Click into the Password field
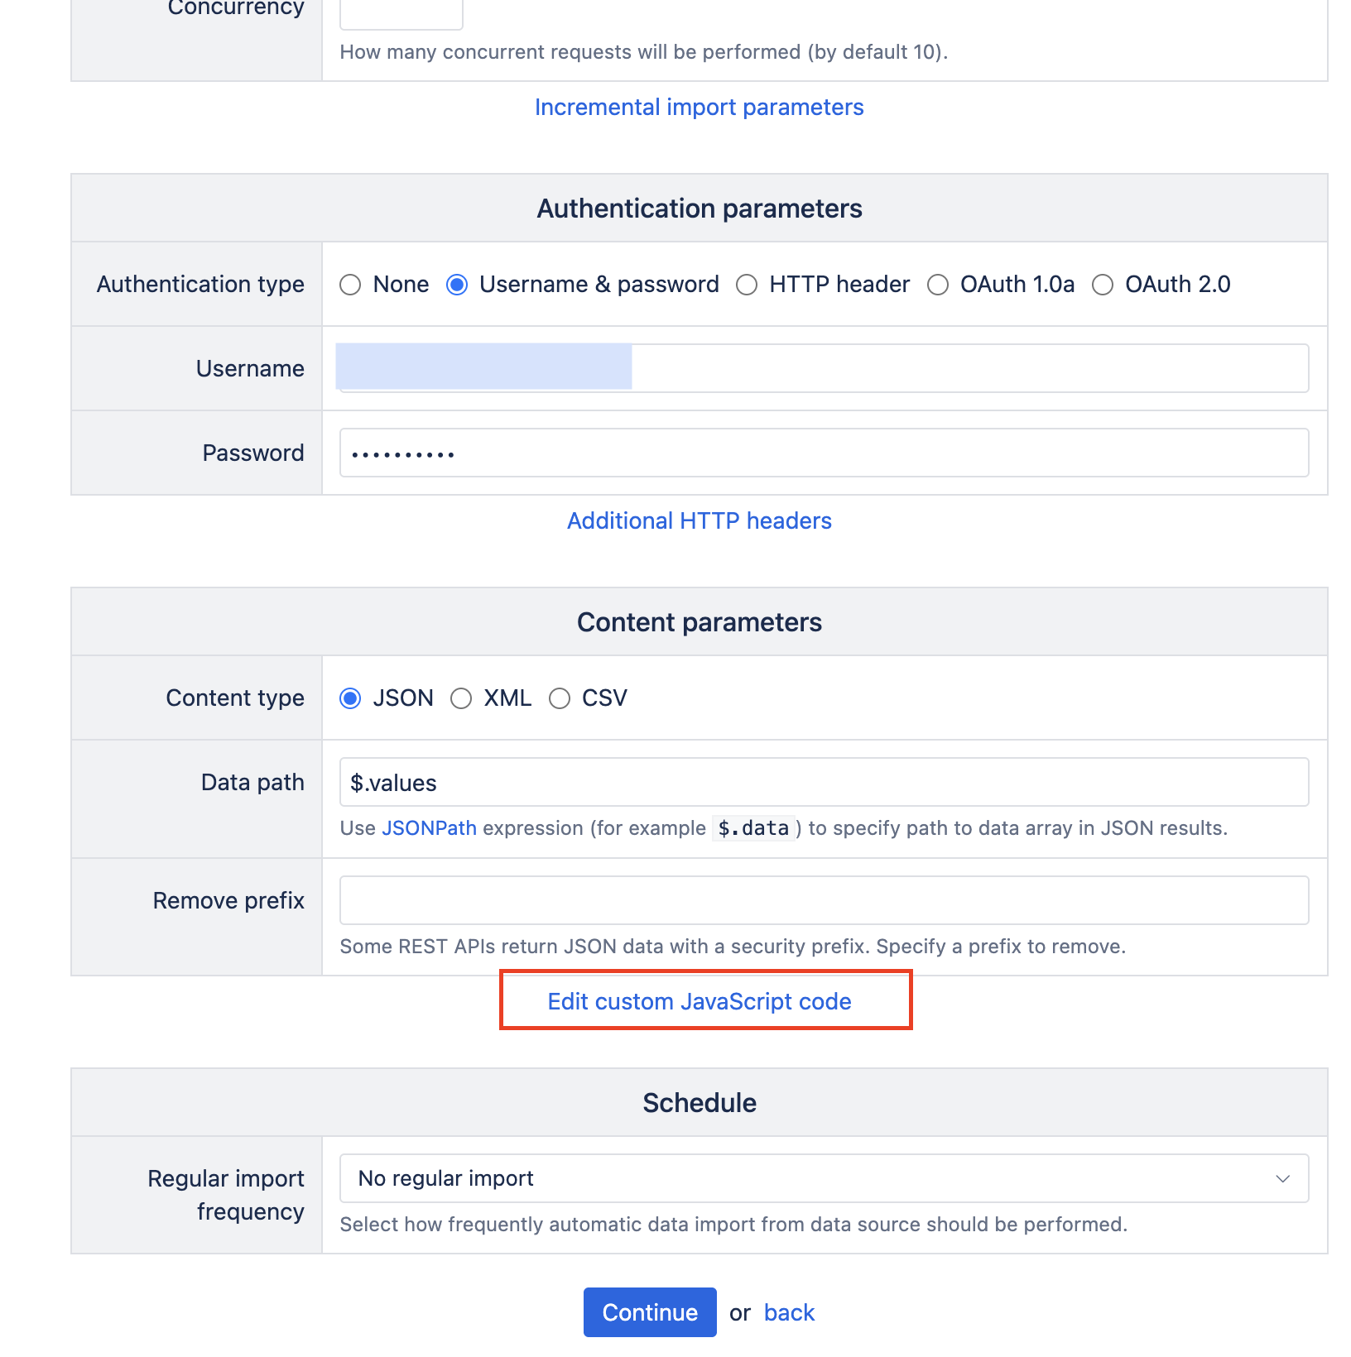Viewport: 1351px width, 1357px height. click(x=824, y=453)
